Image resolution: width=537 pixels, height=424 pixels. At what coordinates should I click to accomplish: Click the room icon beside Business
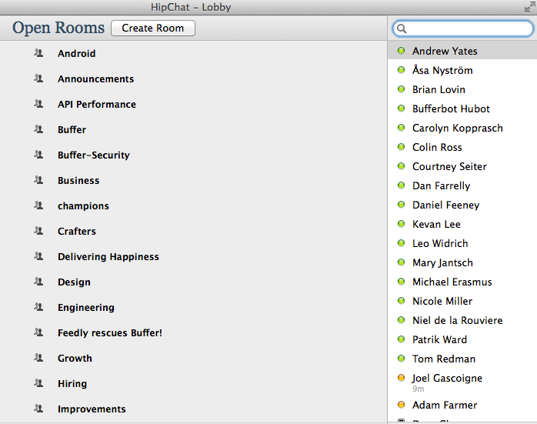[38, 180]
